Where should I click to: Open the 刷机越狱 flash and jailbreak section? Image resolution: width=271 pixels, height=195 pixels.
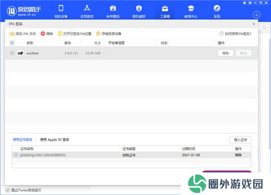[139, 11]
